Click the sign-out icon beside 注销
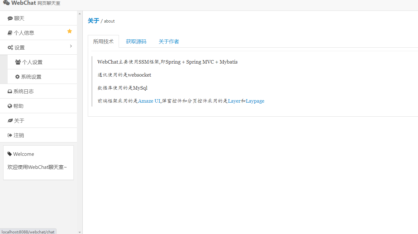This screenshot has width=418, height=234. (10, 135)
